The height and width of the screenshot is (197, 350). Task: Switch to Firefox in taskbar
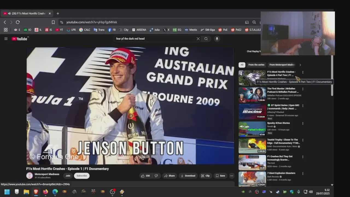[x=45, y=192]
